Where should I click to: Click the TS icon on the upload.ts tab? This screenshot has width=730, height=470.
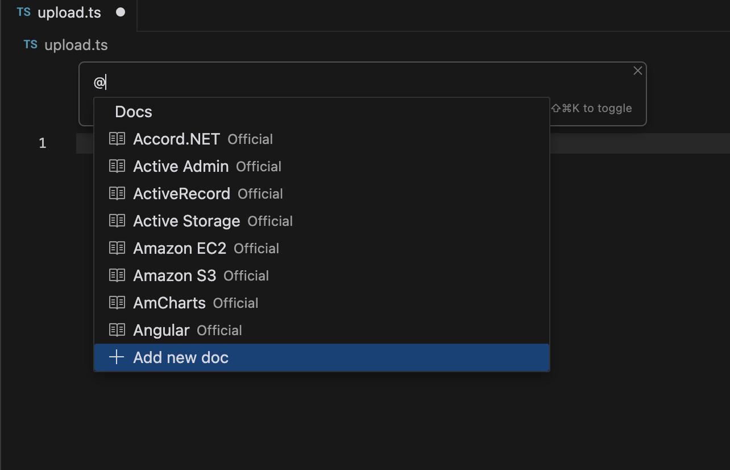(x=24, y=13)
